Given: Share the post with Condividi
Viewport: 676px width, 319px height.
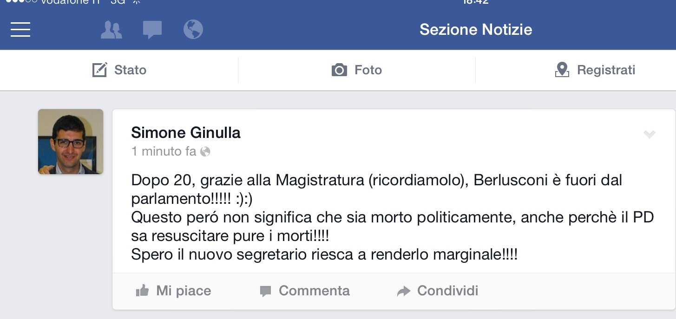Looking at the screenshot, I should (x=438, y=291).
